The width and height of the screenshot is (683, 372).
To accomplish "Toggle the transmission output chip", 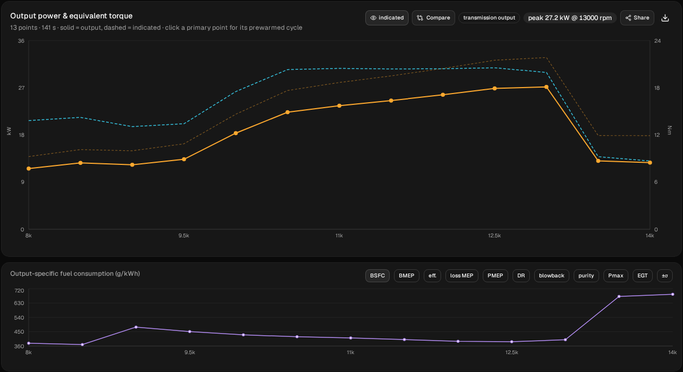I will pyautogui.click(x=489, y=18).
